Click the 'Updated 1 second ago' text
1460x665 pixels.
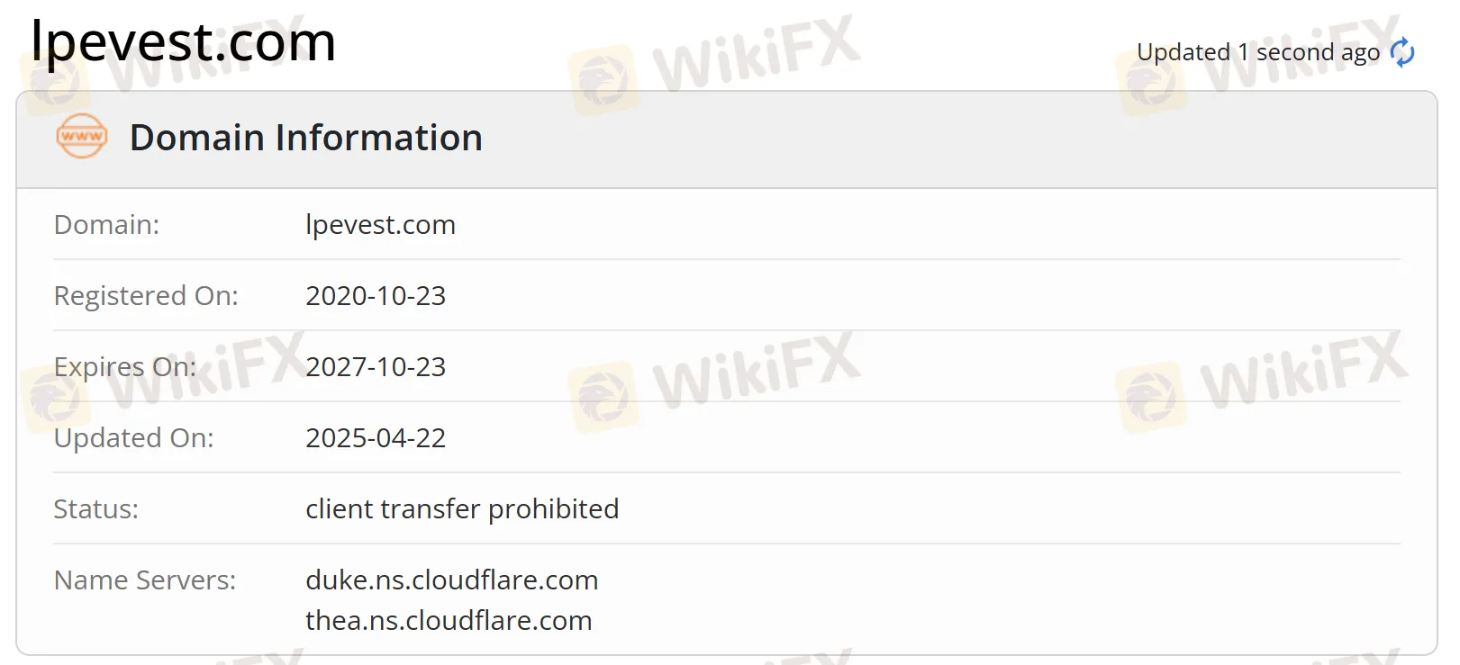tap(1258, 52)
